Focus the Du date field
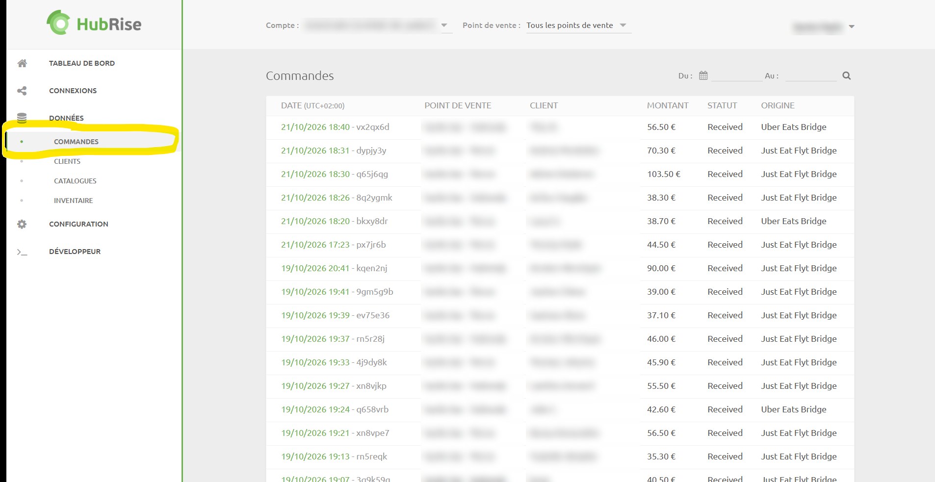 [736, 76]
